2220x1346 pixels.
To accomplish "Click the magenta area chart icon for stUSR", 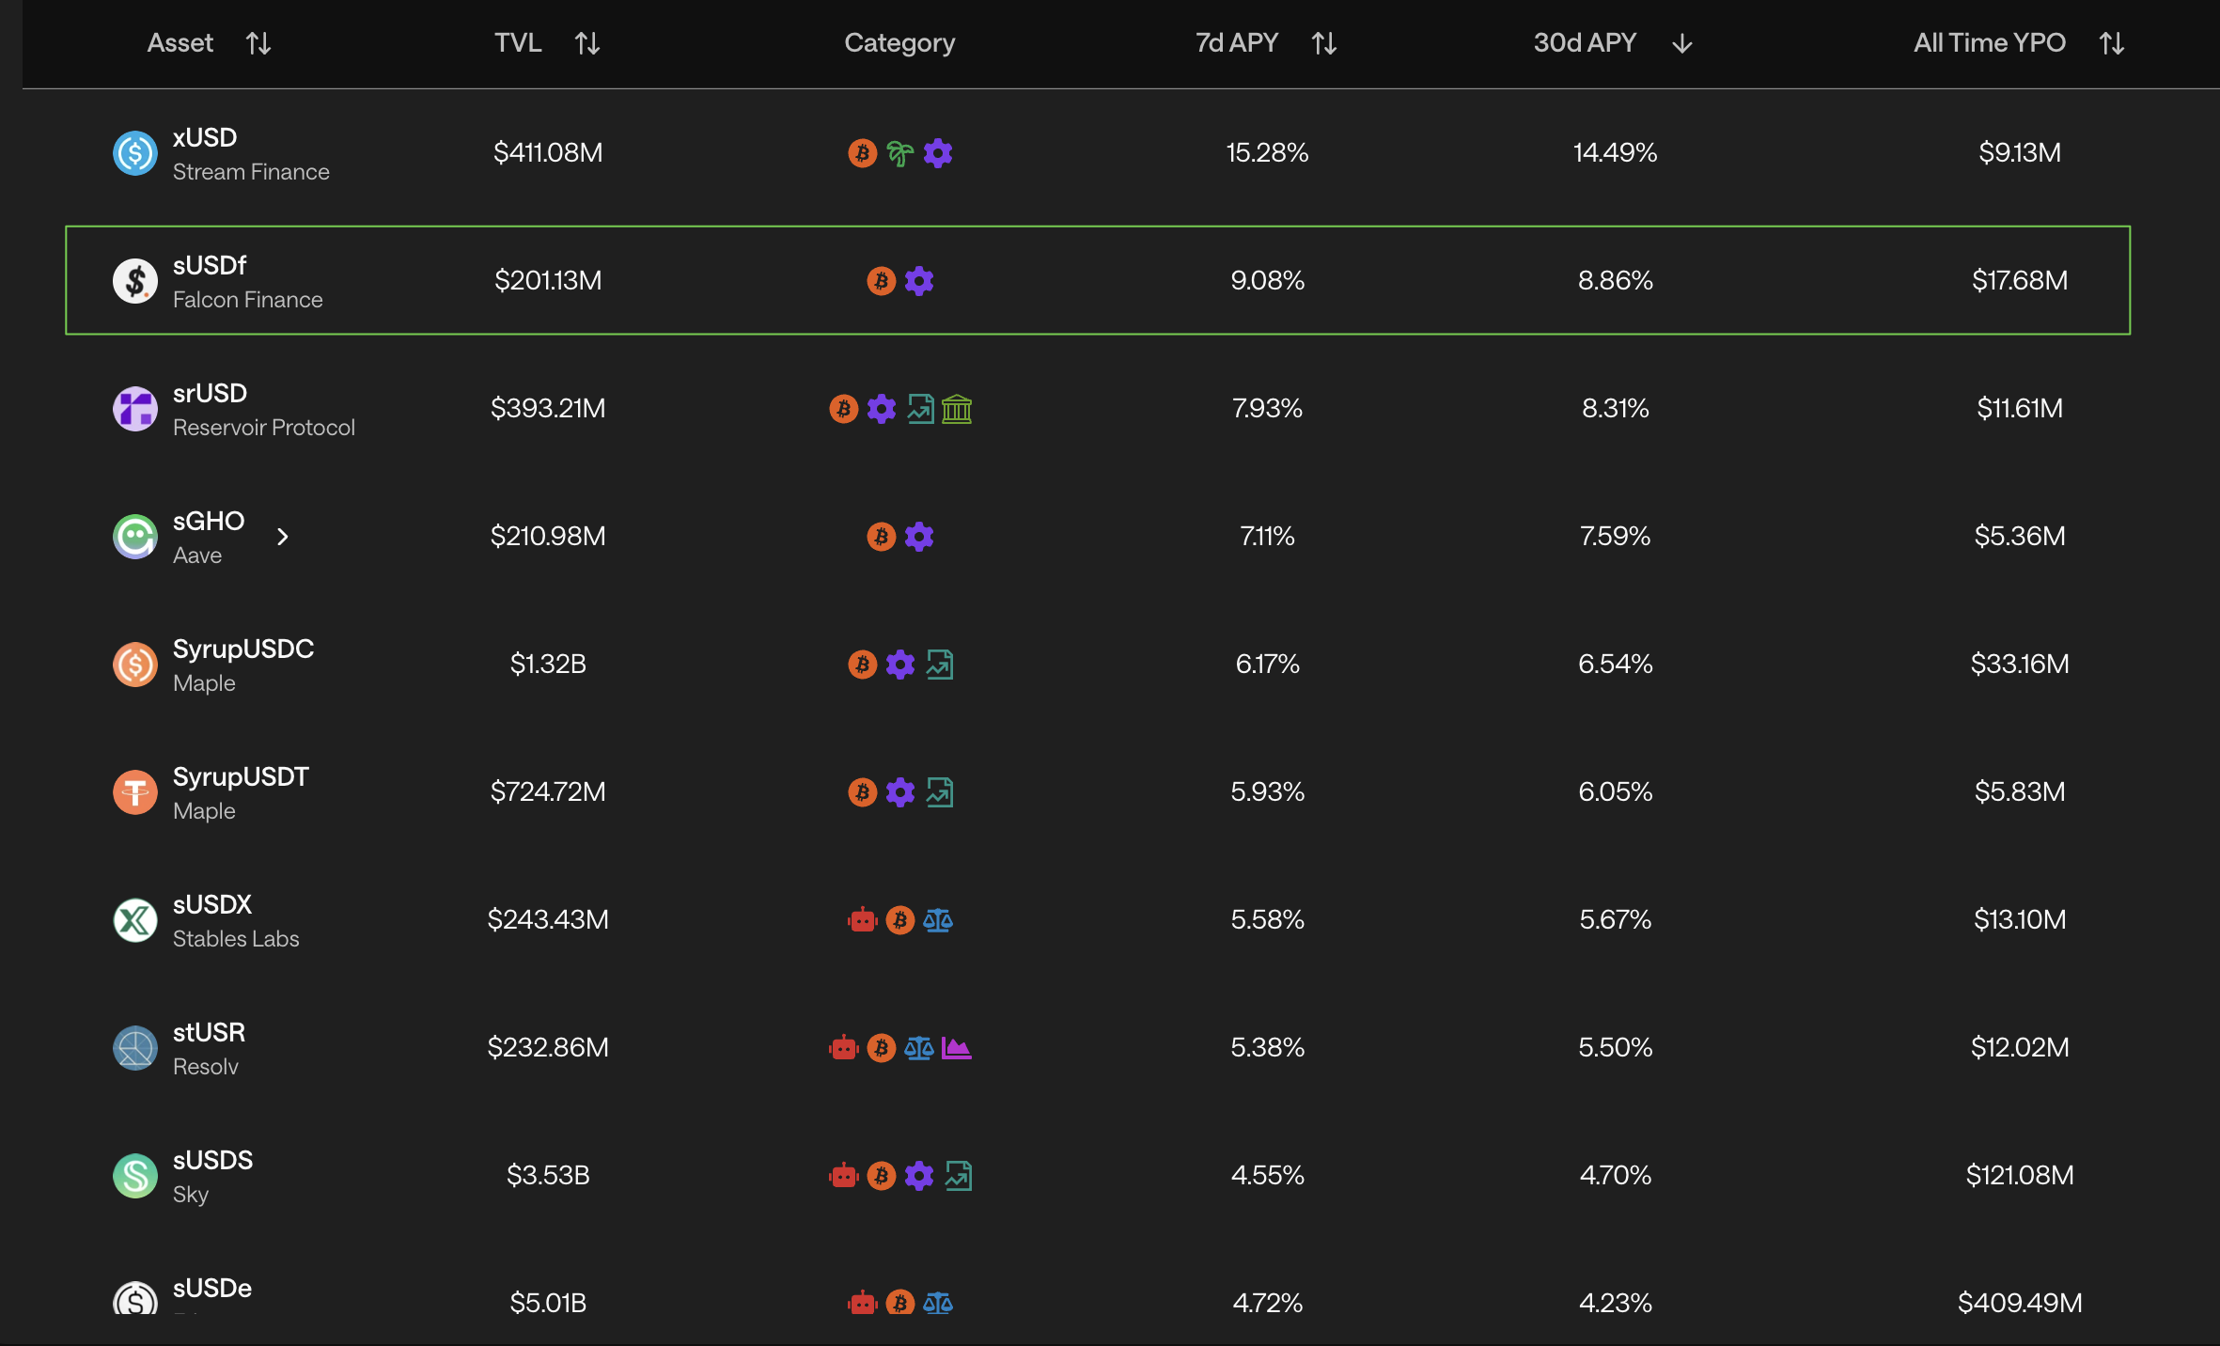I will (957, 1048).
